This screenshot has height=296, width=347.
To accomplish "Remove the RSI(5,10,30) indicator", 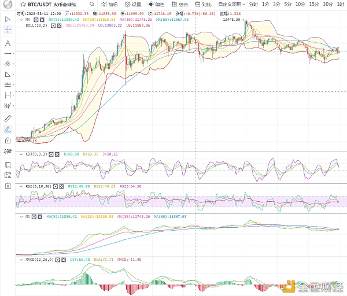I will point(61,187).
